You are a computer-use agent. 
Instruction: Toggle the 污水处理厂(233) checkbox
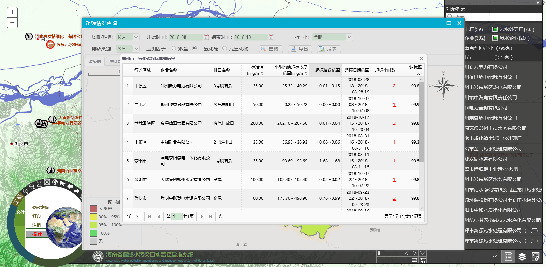495,29
